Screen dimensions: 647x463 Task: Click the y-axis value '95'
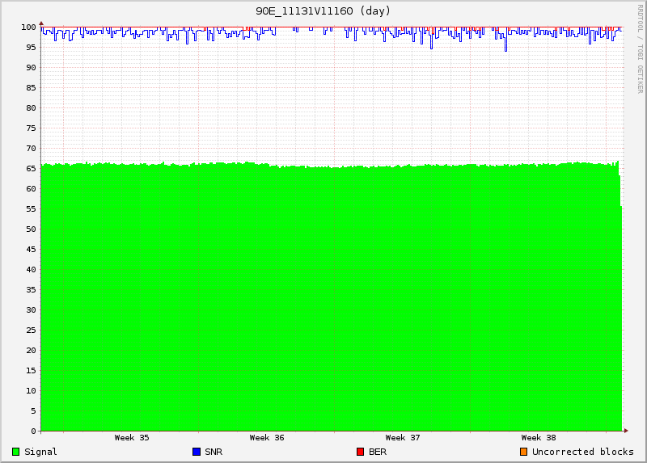tap(31, 48)
